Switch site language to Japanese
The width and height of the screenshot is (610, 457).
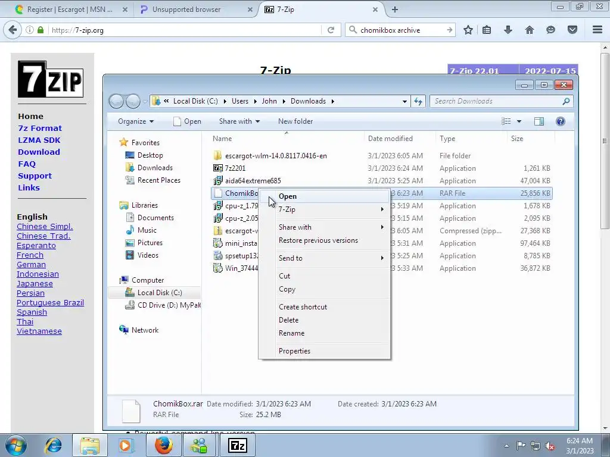pos(35,284)
